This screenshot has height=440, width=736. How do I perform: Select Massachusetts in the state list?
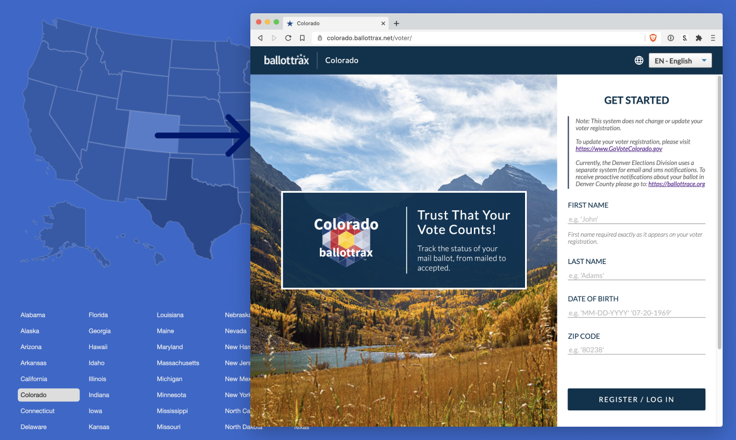click(178, 363)
